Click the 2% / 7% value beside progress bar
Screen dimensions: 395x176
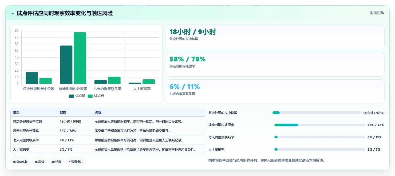(x=374, y=150)
